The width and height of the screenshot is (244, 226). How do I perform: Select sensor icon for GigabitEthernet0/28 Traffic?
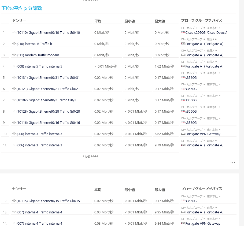14,111
